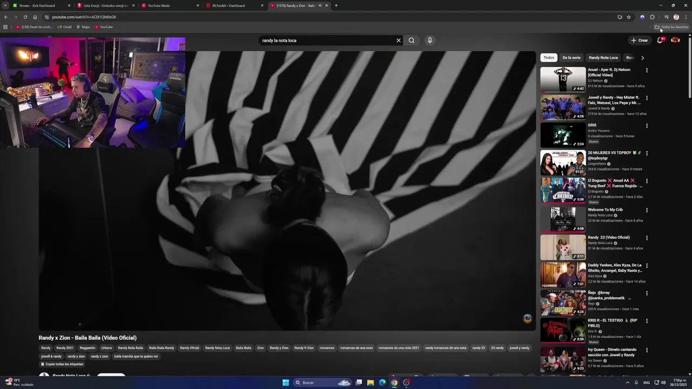
Task: Open the YouTube account avatar menu
Action: (x=675, y=41)
